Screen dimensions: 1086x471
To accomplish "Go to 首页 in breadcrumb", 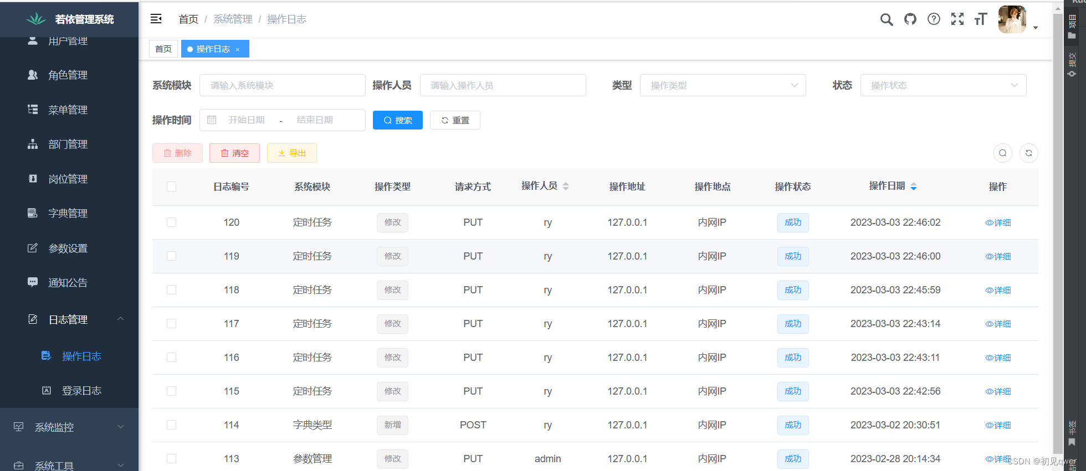I will [188, 19].
